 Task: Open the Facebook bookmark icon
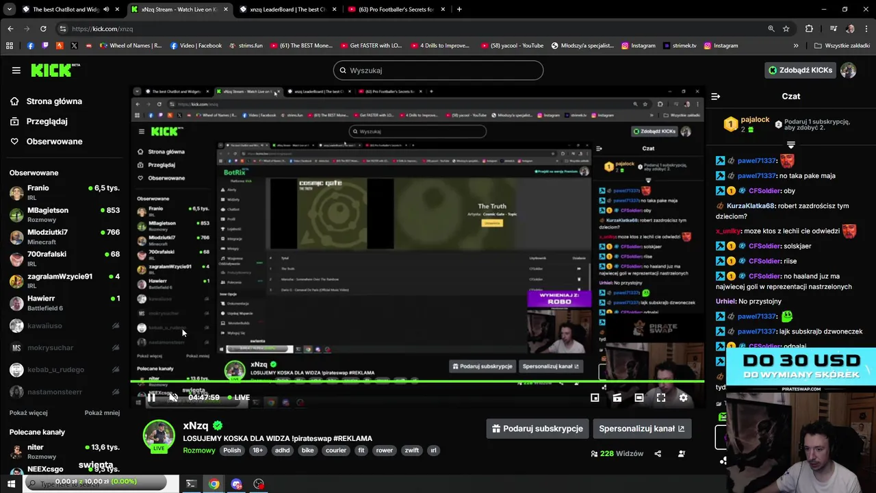(x=30, y=46)
